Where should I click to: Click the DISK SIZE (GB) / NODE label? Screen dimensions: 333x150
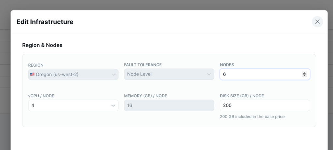242,96
